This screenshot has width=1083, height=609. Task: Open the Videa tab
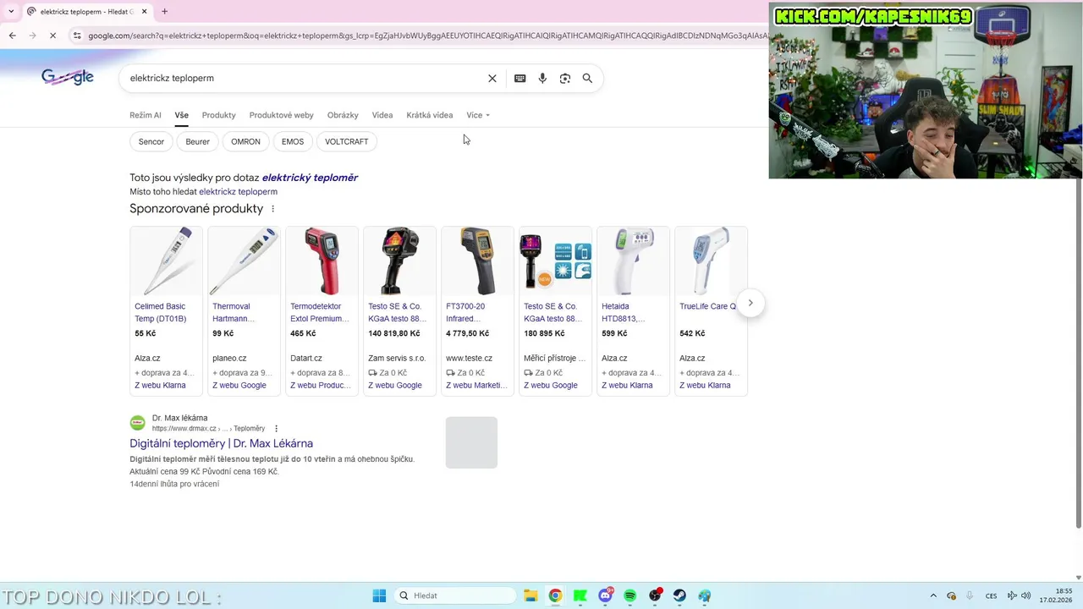(x=382, y=115)
